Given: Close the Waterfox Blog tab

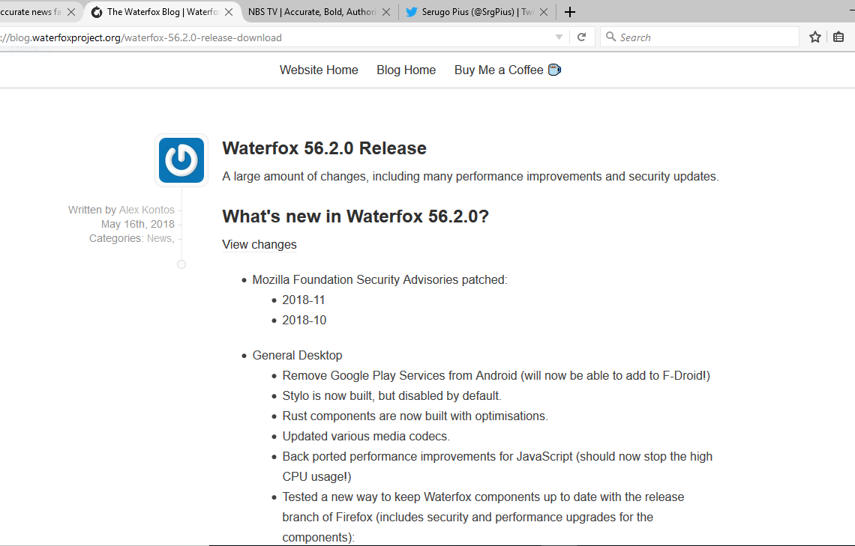Looking at the screenshot, I should pos(229,12).
